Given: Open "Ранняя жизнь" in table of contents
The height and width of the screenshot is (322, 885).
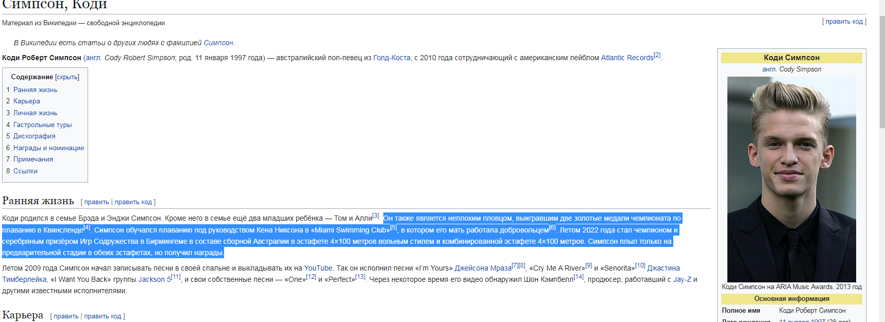Looking at the screenshot, I should tap(35, 90).
